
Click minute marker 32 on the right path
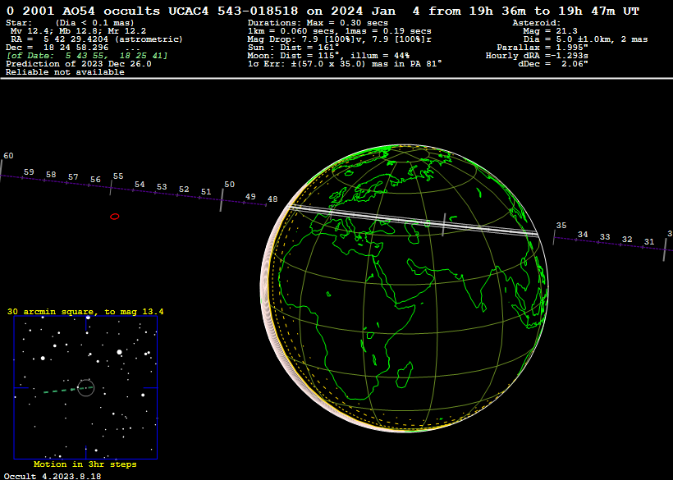point(627,240)
